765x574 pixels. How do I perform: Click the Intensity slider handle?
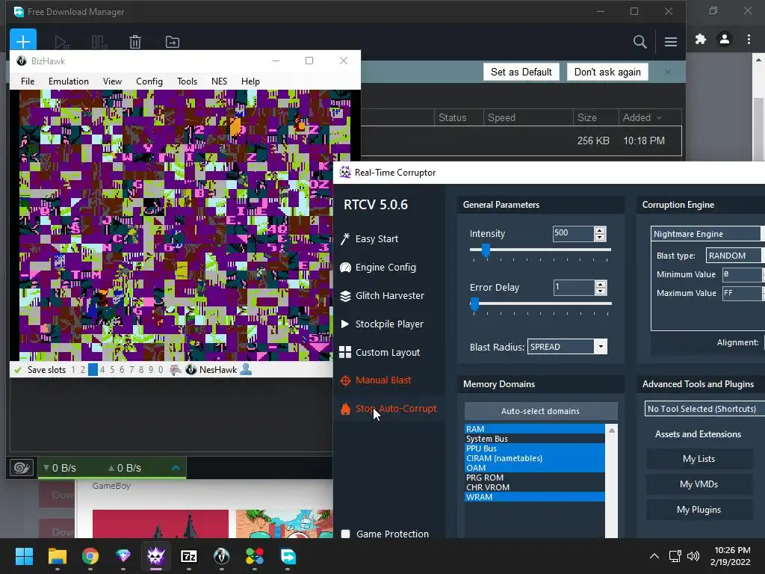tap(486, 250)
